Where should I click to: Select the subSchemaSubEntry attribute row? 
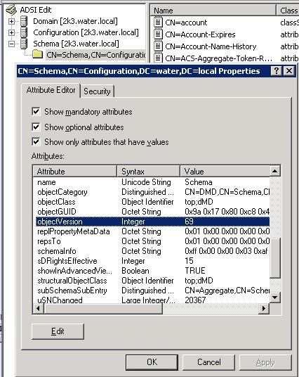pyautogui.click(x=152, y=290)
